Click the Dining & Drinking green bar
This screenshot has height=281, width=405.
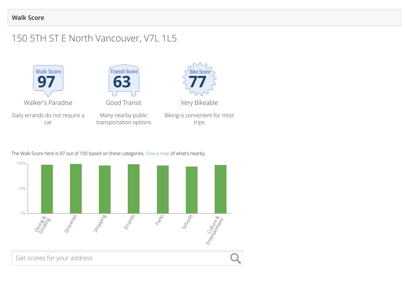pyautogui.click(x=47, y=189)
